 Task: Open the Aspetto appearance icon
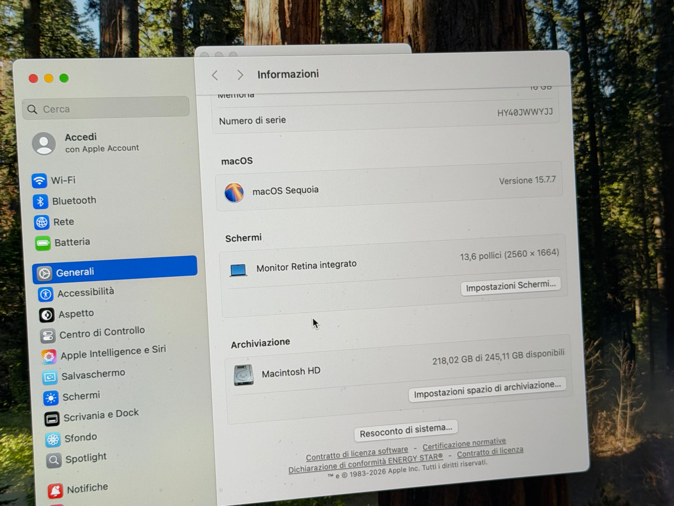(x=47, y=315)
